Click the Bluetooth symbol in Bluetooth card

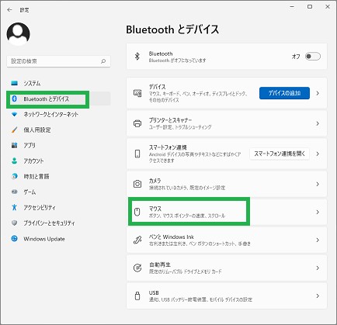pyautogui.click(x=137, y=57)
